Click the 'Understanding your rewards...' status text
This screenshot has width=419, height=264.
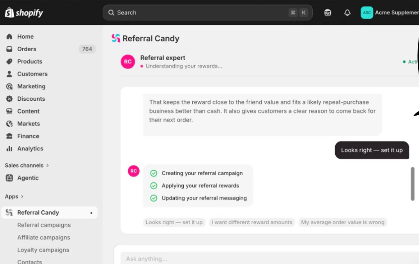pos(184,66)
